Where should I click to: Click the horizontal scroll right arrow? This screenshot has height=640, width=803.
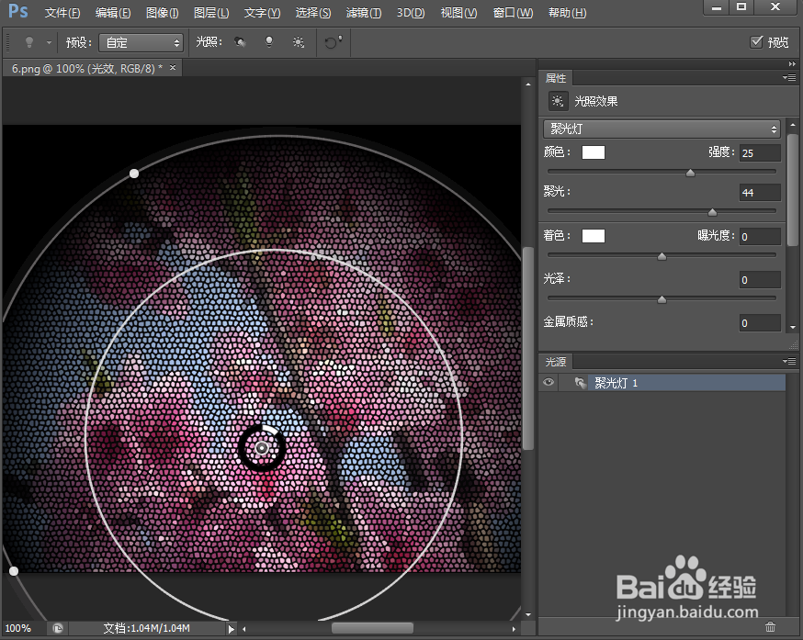(x=514, y=629)
